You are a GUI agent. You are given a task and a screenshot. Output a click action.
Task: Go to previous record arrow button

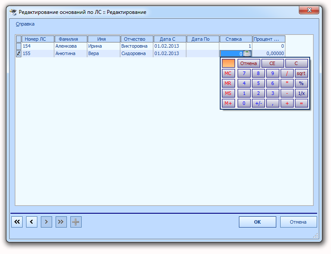point(32,222)
